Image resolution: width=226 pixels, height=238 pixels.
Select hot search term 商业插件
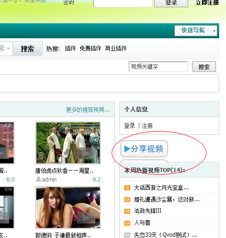116,49
